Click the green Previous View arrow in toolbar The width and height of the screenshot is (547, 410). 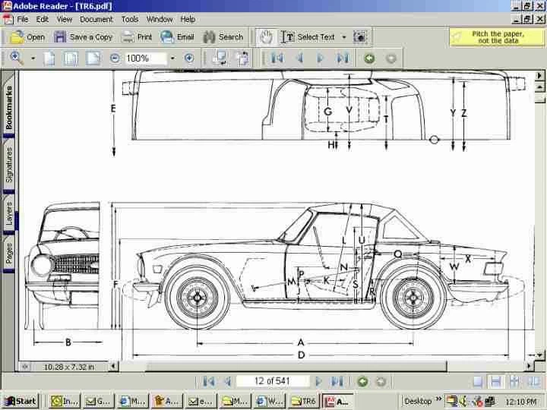369,58
